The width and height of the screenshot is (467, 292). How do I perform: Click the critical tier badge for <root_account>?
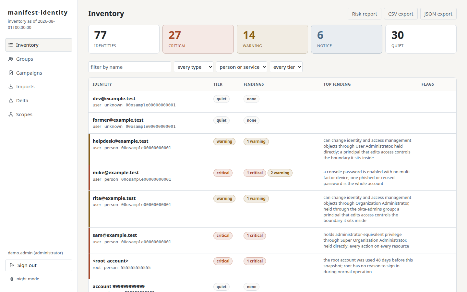[x=223, y=261]
